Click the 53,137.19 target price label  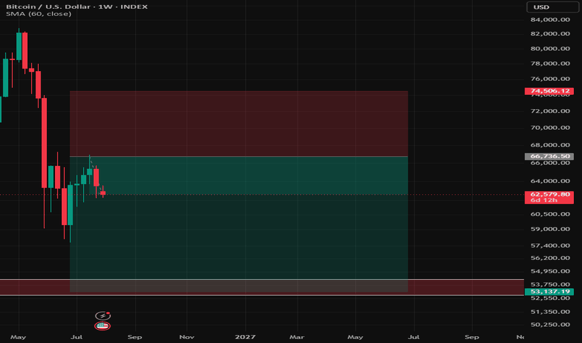coord(549,291)
